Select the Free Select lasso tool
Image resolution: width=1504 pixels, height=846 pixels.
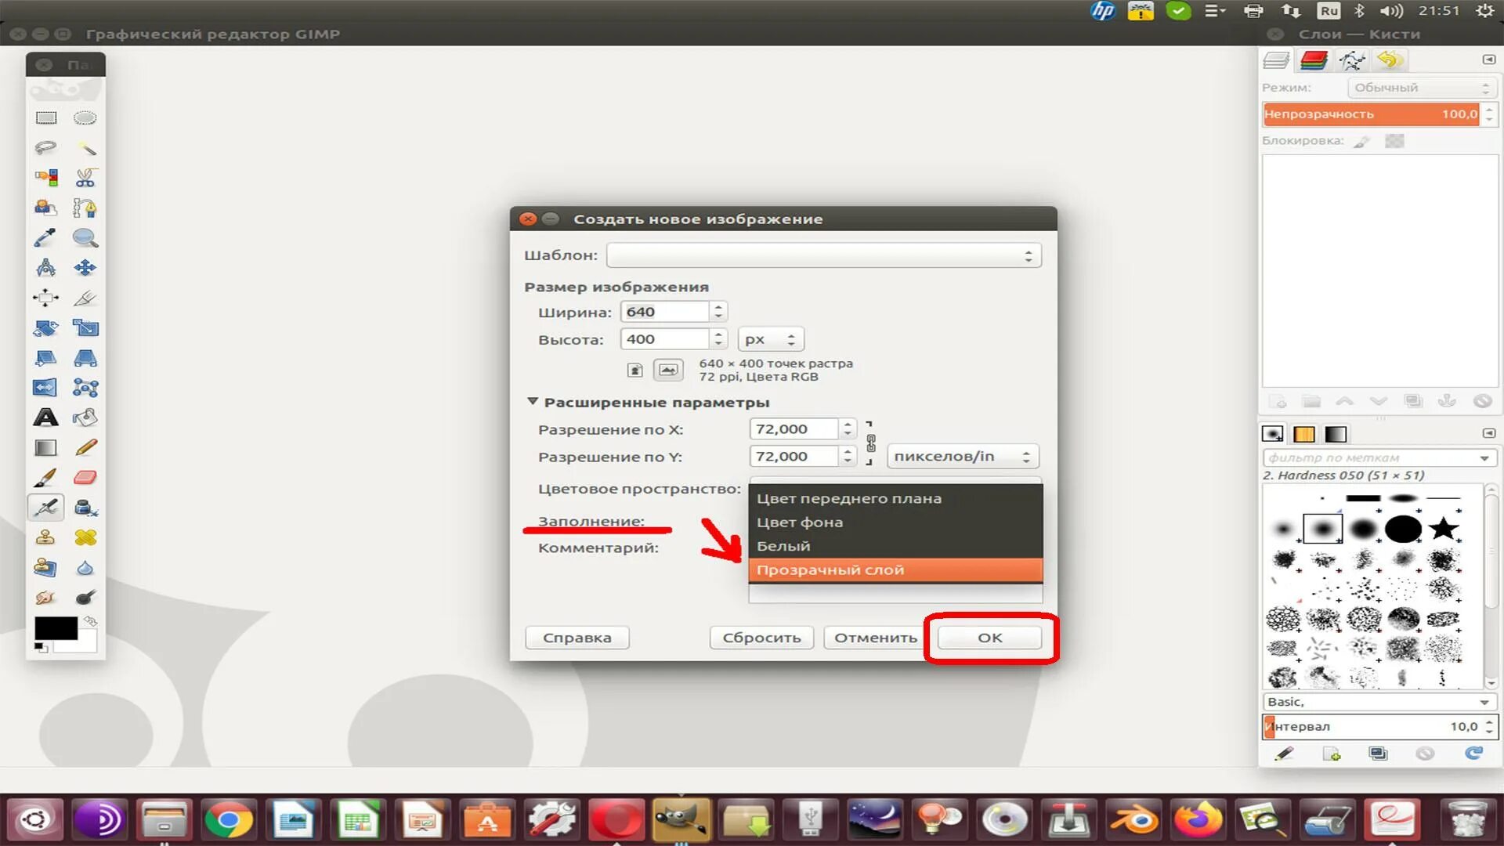click(x=46, y=147)
